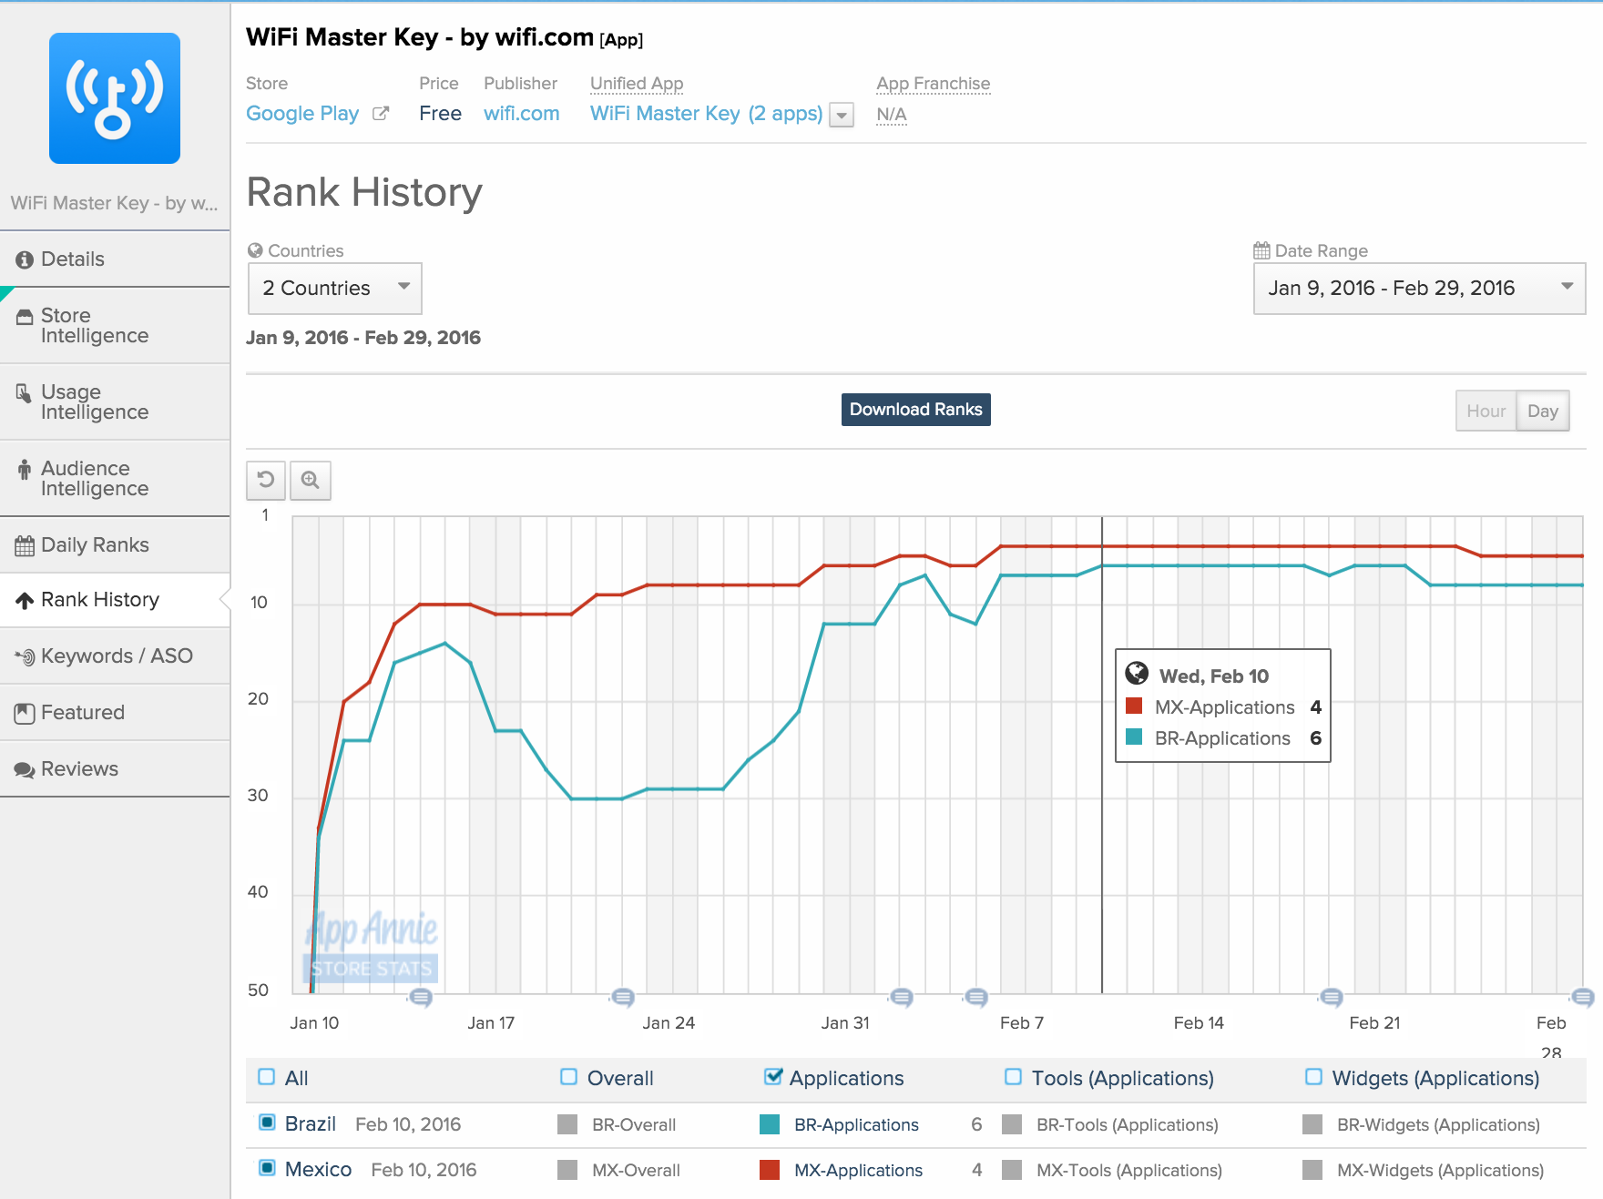The height and width of the screenshot is (1199, 1603).
Task: Click the MX-Applications legend label
Action: [x=858, y=1171]
